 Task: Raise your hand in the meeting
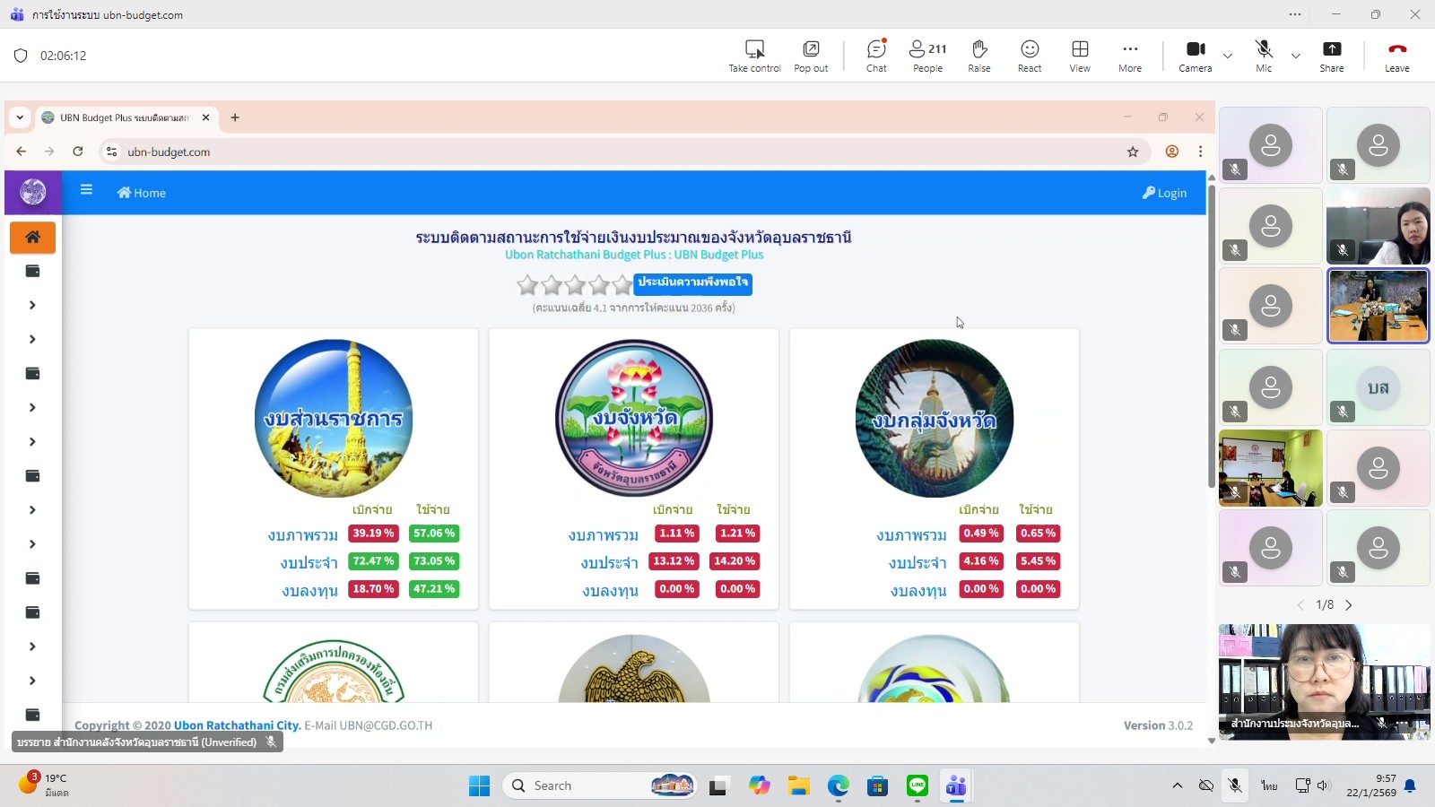tap(979, 56)
